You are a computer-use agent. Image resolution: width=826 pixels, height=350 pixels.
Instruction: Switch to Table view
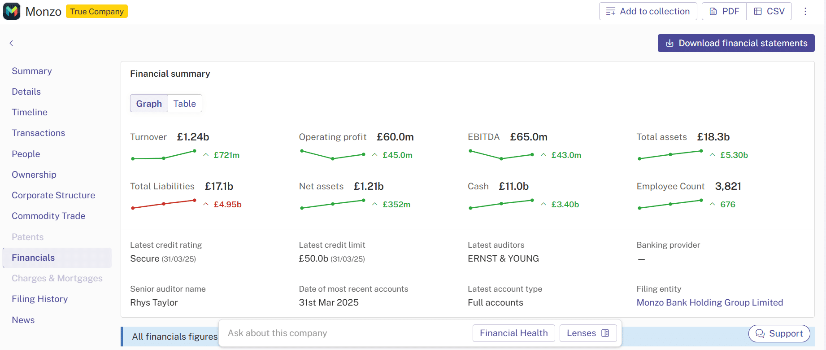(185, 103)
